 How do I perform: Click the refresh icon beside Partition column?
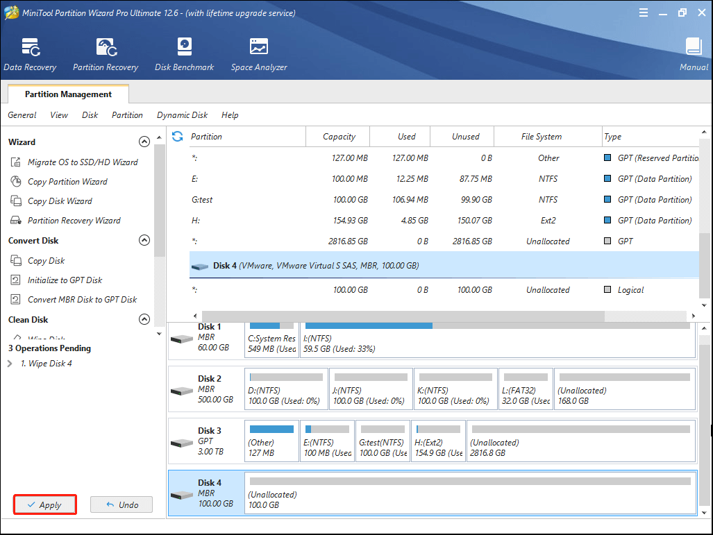point(177,137)
